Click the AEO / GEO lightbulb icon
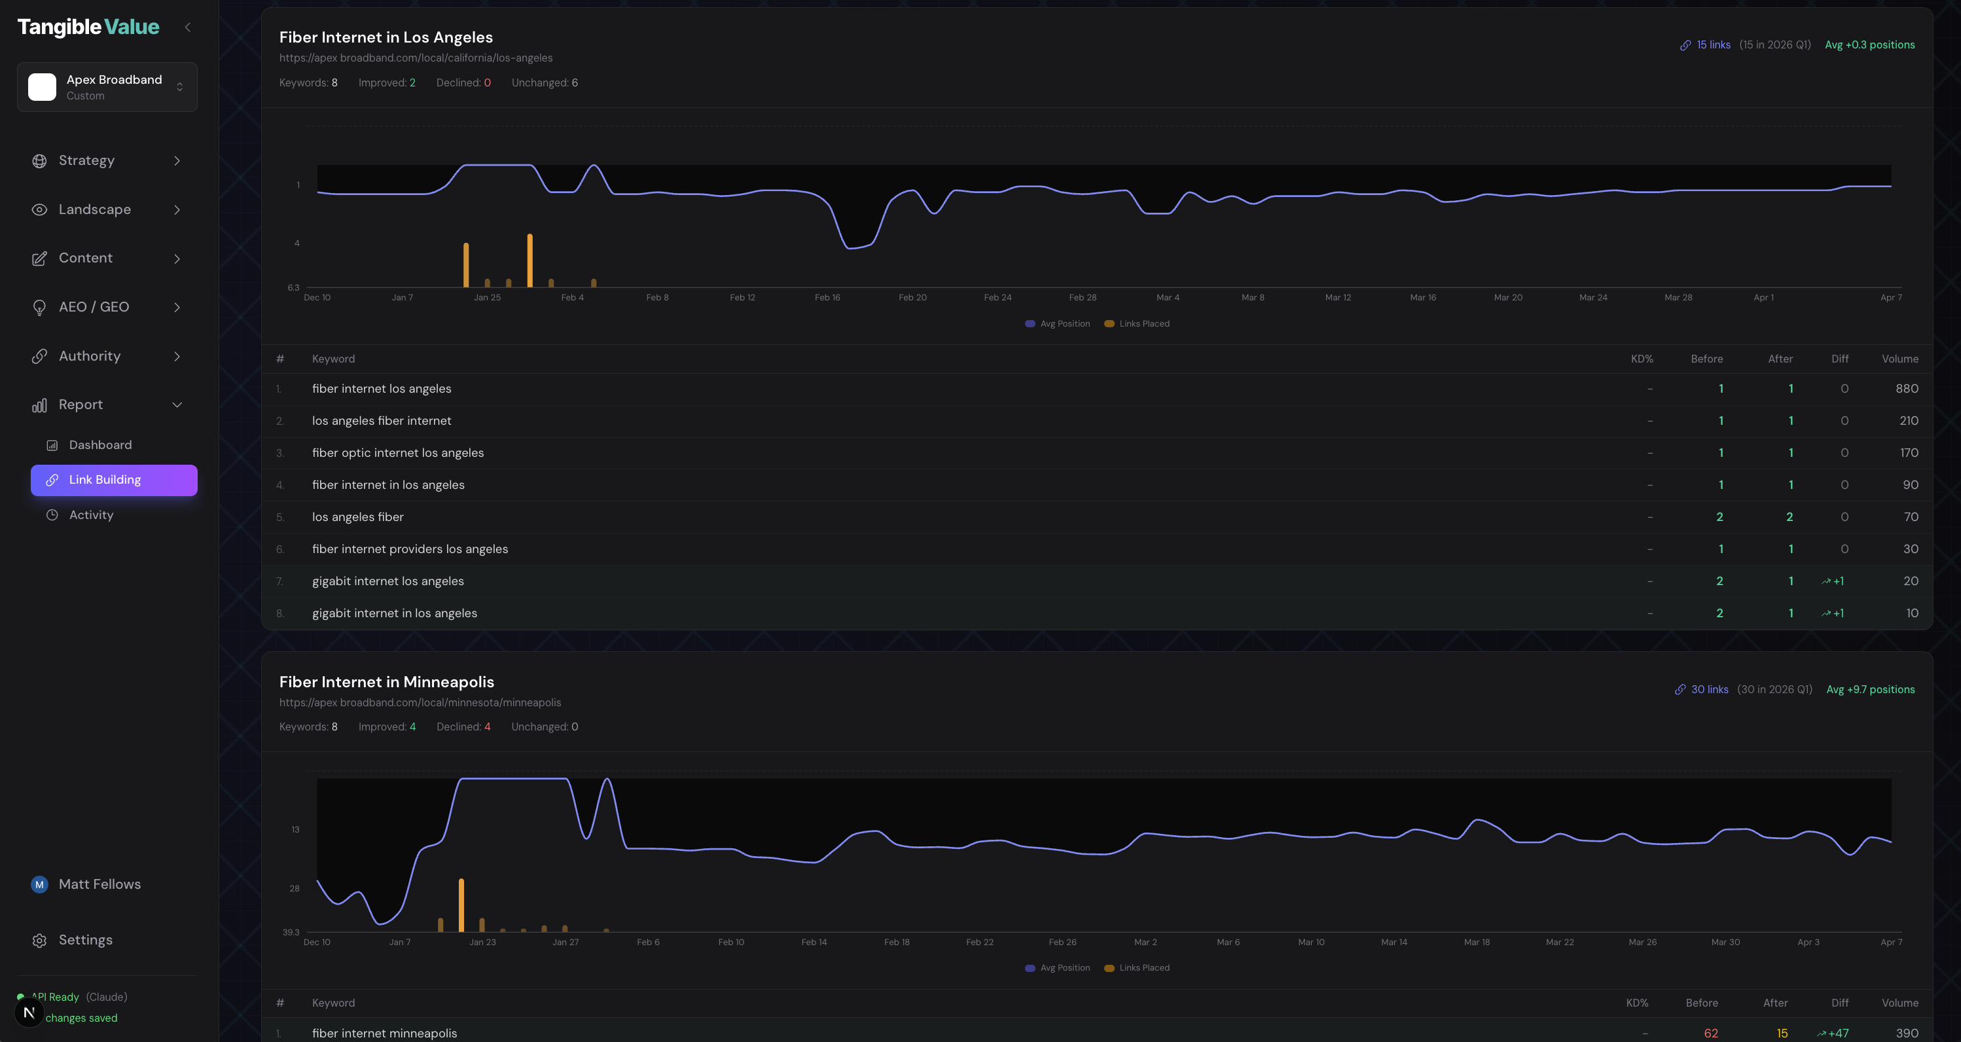This screenshot has height=1042, width=1961. (x=39, y=307)
